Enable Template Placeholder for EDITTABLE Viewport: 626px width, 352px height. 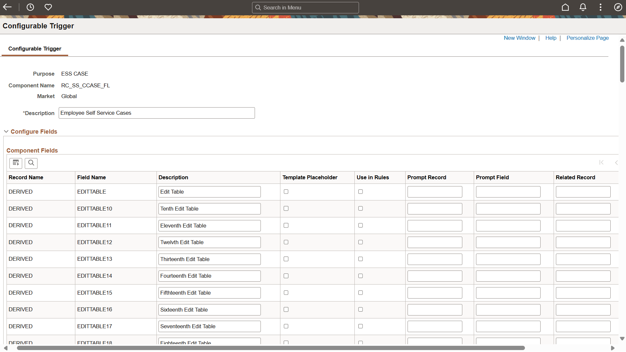(286, 192)
